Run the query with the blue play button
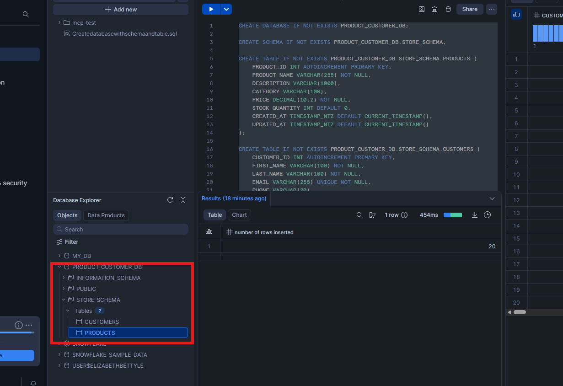563x386 pixels. pos(211,9)
